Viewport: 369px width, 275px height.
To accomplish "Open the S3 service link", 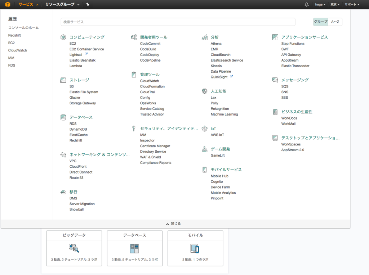I will tap(72, 86).
